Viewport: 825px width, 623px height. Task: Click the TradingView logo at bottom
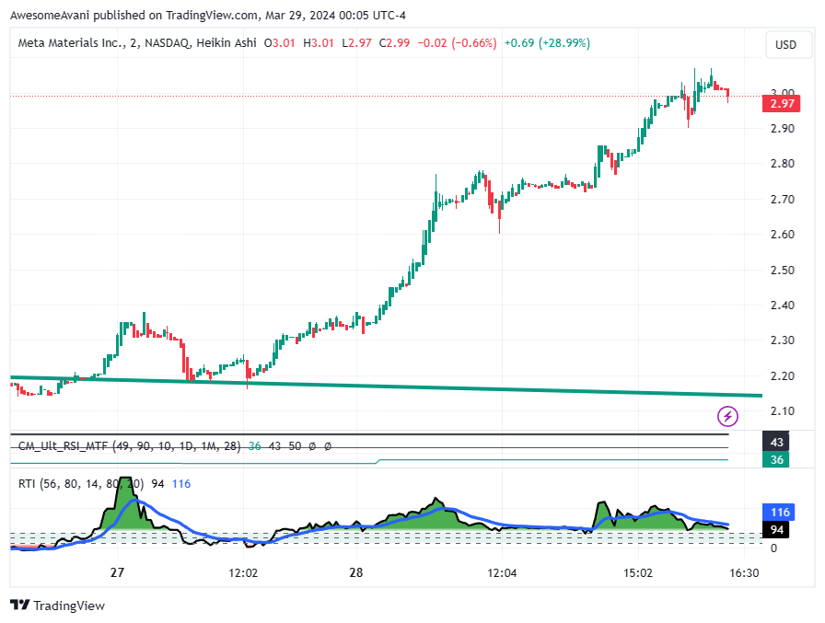(x=58, y=606)
